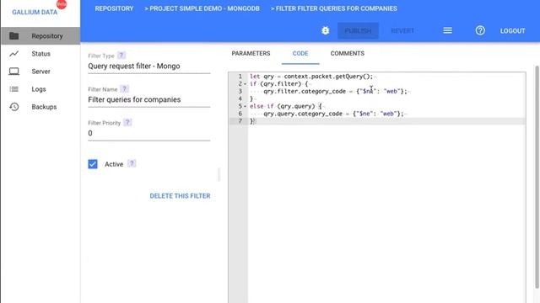Click line number 7 in gutter
This screenshot has width=540, height=303.
point(240,121)
